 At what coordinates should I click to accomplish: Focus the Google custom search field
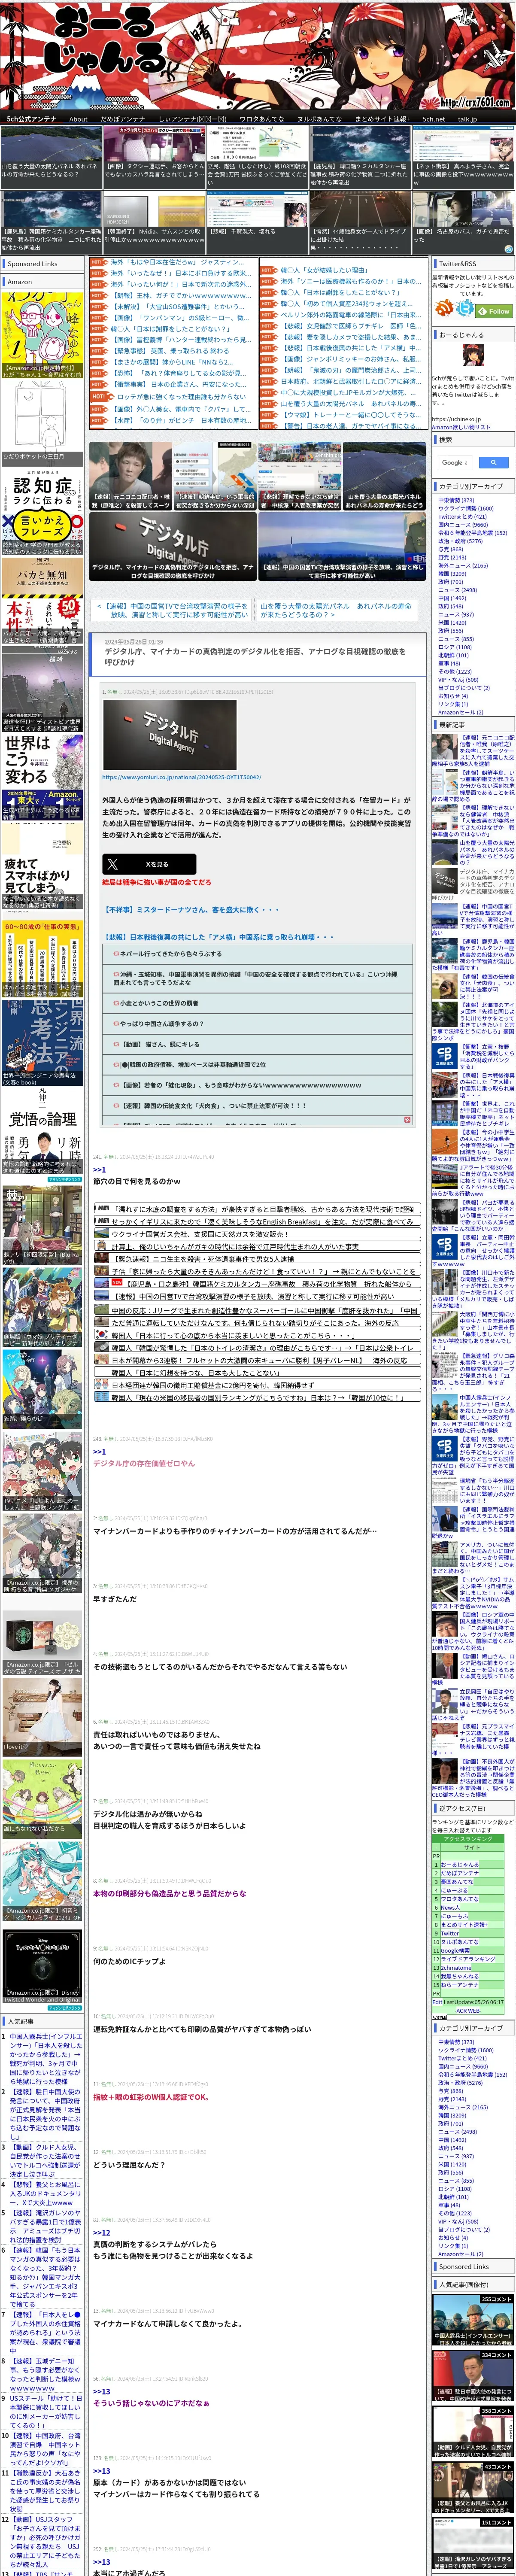click(x=454, y=462)
